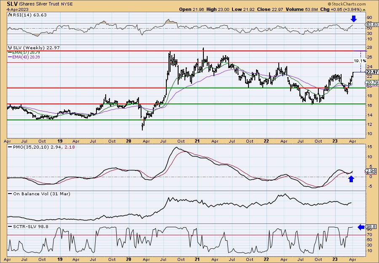Select the purple EMA(43) line swatch

10,57
